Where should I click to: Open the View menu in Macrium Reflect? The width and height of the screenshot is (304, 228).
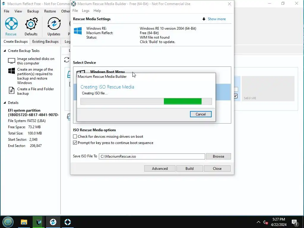point(18,11)
